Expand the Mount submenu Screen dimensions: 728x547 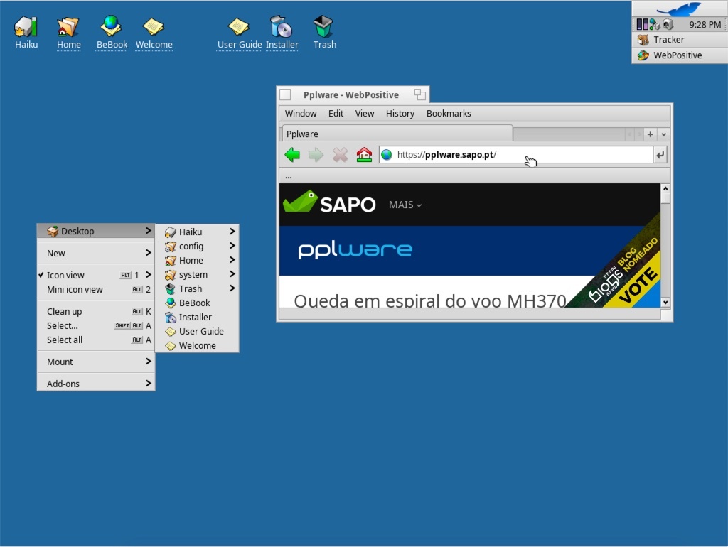(x=60, y=362)
